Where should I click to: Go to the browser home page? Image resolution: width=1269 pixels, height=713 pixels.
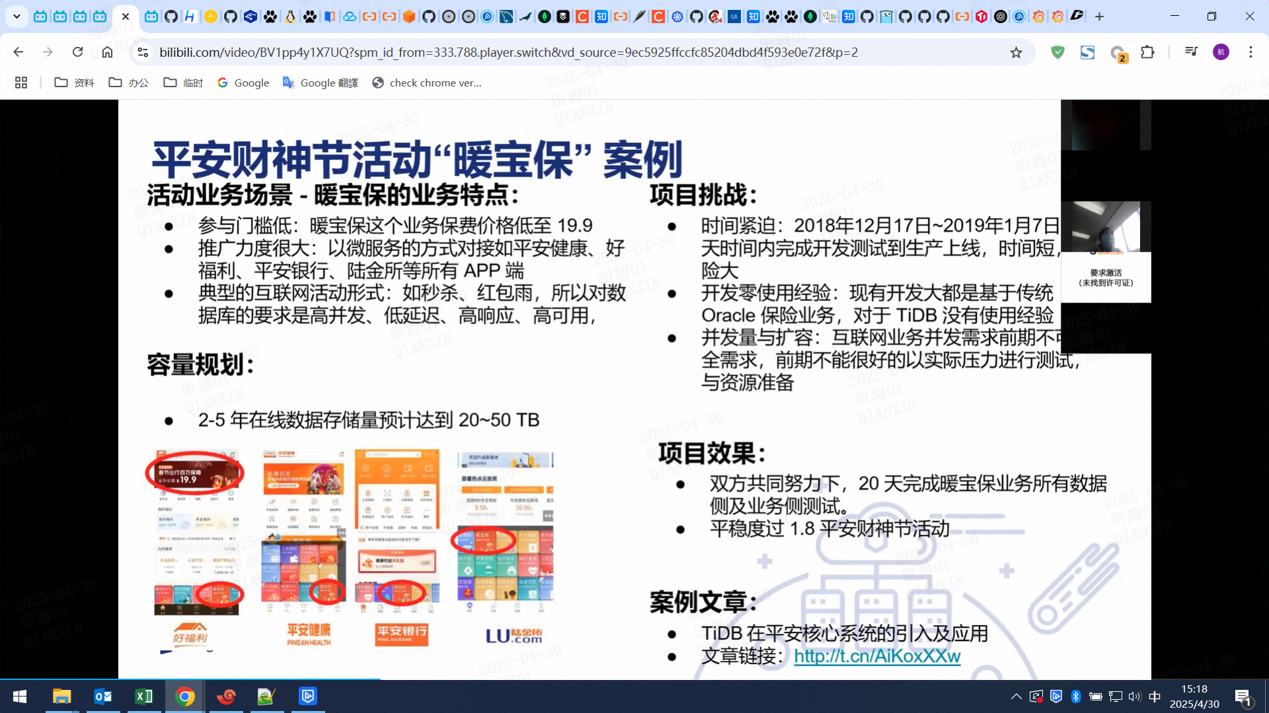(107, 52)
